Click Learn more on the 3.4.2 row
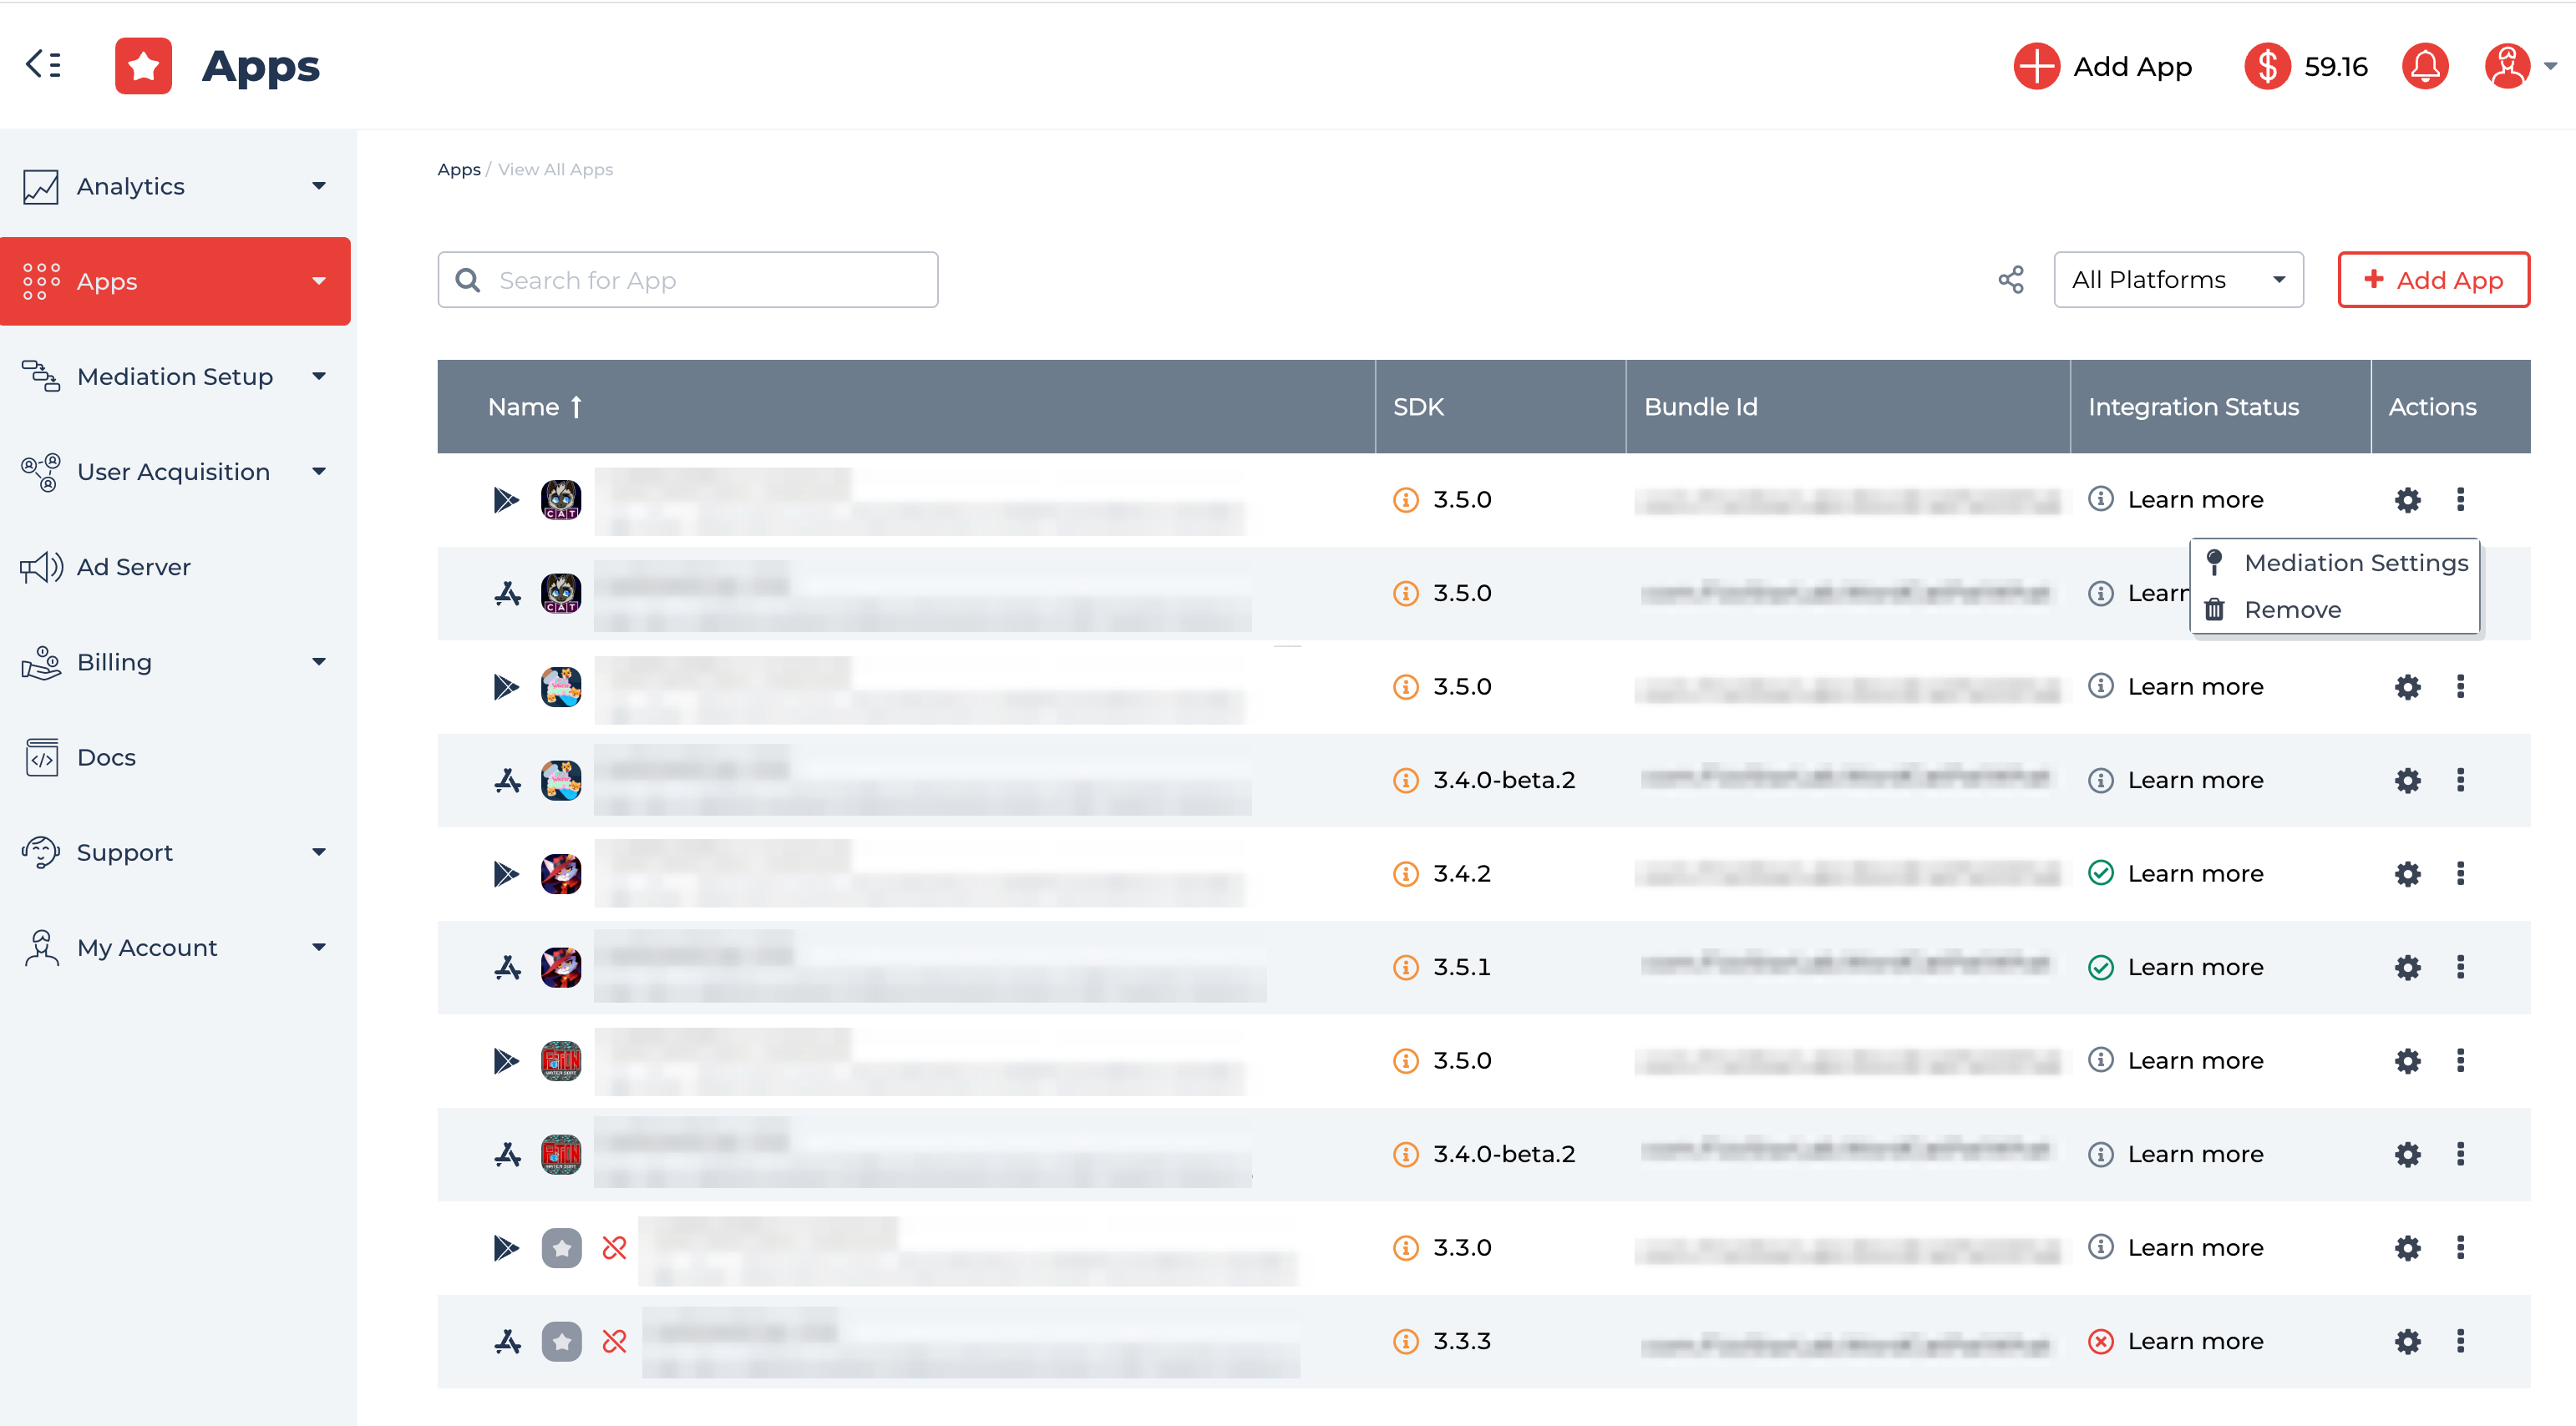Image resolution: width=2576 pixels, height=1426 pixels. click(2195, 873)
